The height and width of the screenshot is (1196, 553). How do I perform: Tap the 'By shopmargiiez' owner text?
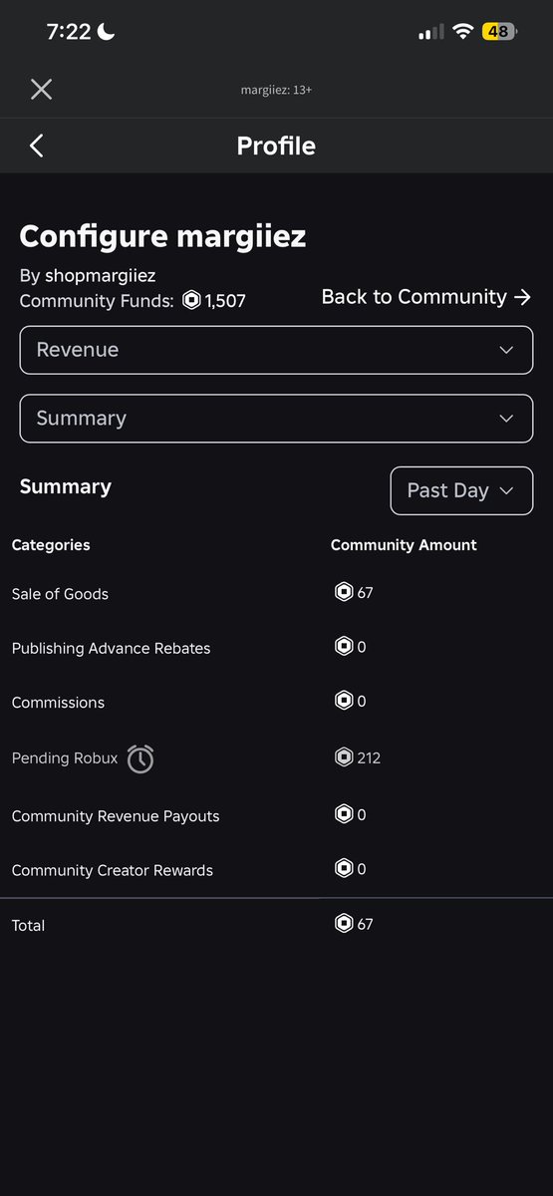[88, 275]
